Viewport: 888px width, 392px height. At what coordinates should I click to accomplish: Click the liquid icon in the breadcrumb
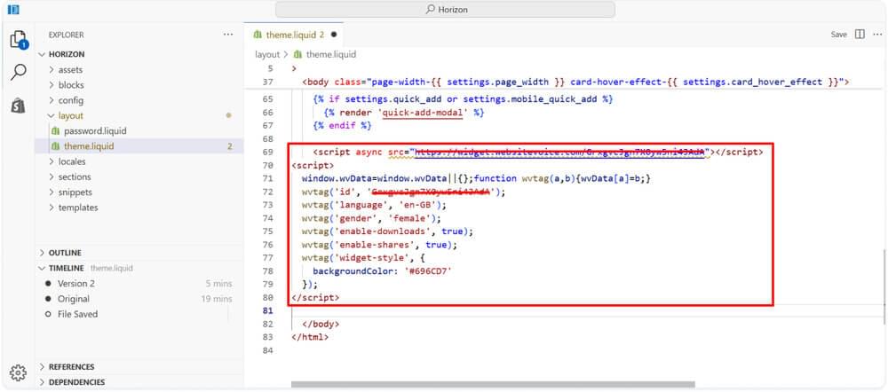[x=297, y=55]
